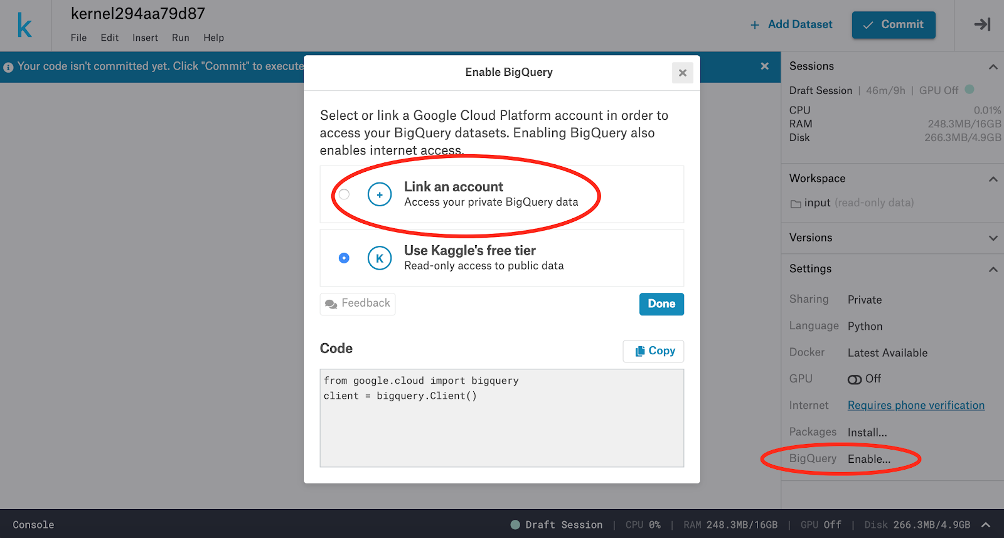Expand the Versions panel
This screenshot has width=1004, height=538.
pyautogui.click(x=993, y=238)
